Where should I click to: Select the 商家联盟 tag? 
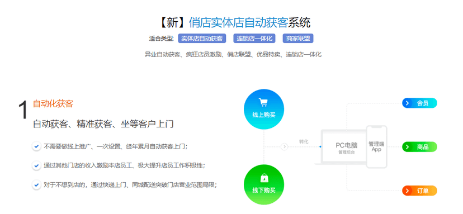click(298, 39)
